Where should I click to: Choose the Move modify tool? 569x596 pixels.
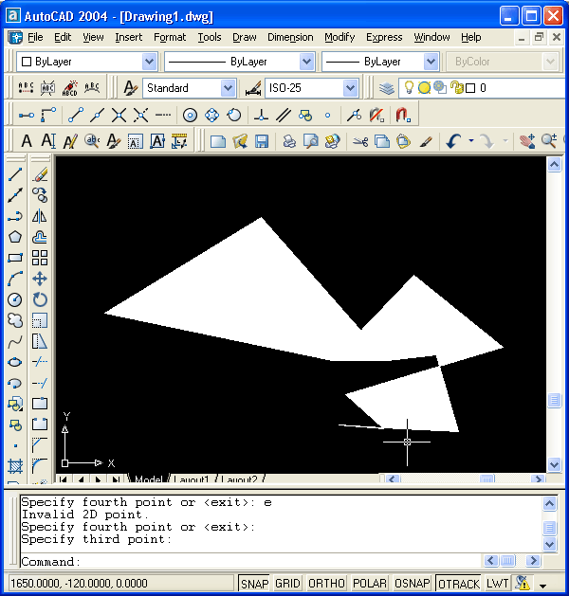pyautogui.click(x=40, y=279)
